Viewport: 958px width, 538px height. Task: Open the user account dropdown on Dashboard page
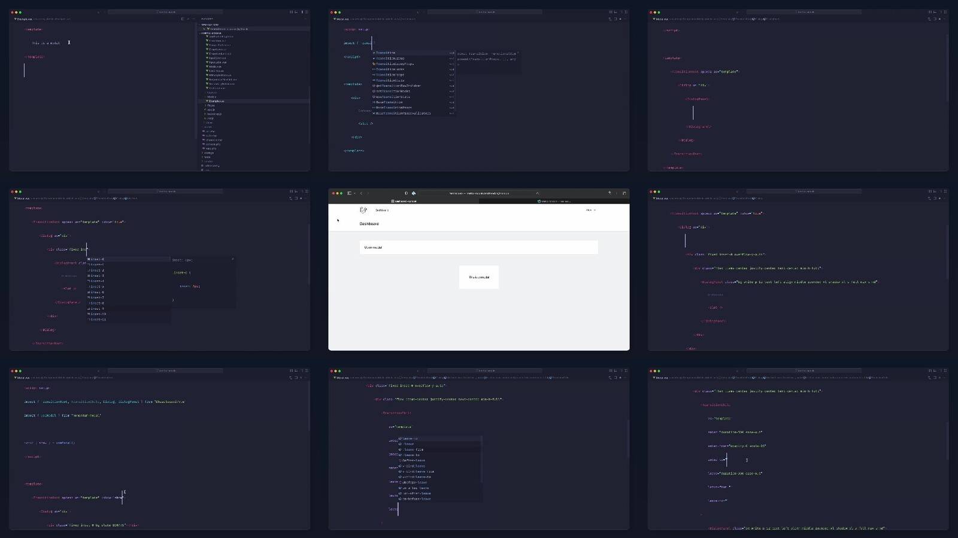(x=590, y=210)
